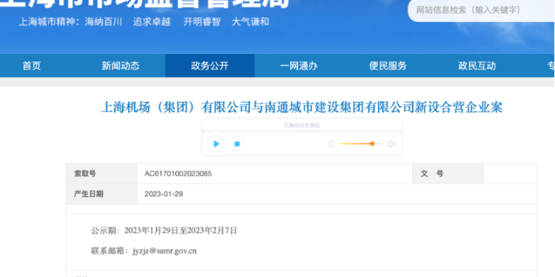Select index number AC61701002023085
The height and width of the screenshot is (277, 555).
pos(178,174)
